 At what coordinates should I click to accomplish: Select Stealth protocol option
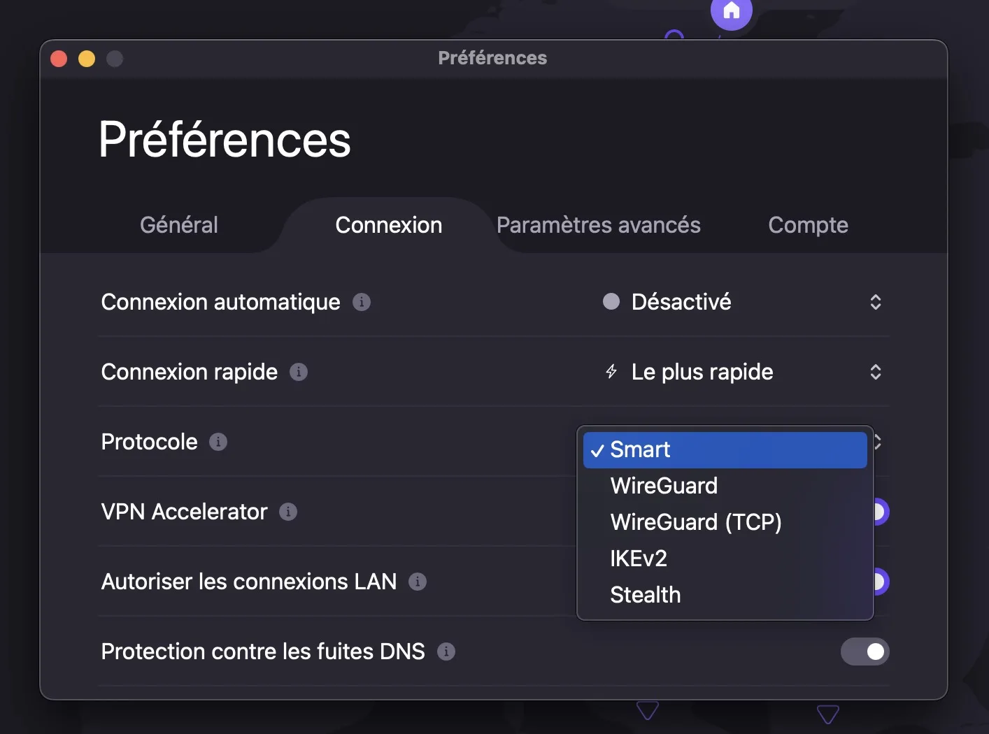tap(645, 595)
